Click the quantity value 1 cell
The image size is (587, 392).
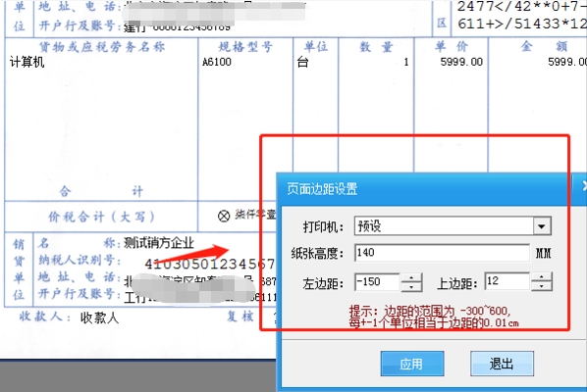[x=405, y=62]
